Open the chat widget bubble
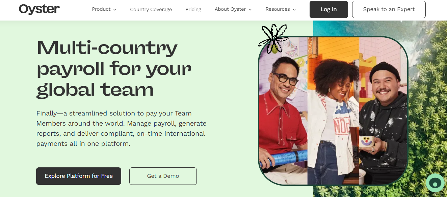 click(x=435, y=183)
